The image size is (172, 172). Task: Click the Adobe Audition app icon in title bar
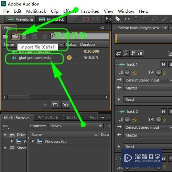[x=3, y=3]
